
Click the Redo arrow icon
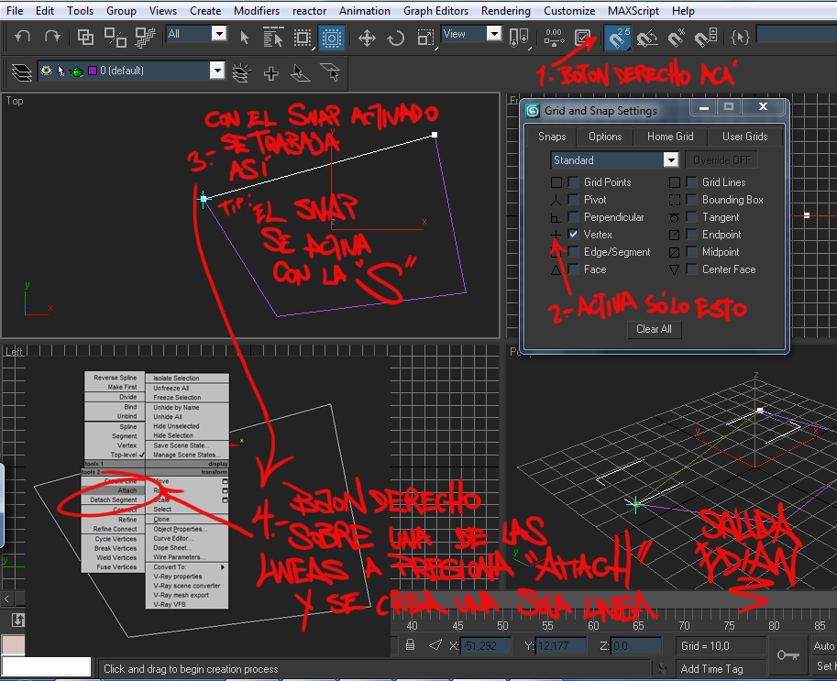coord(52,37)
